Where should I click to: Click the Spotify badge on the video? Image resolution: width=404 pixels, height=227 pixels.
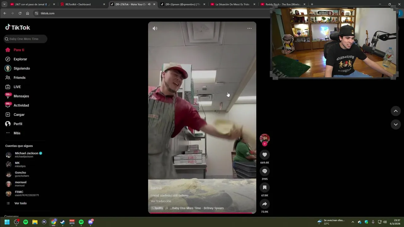point(157,208)
